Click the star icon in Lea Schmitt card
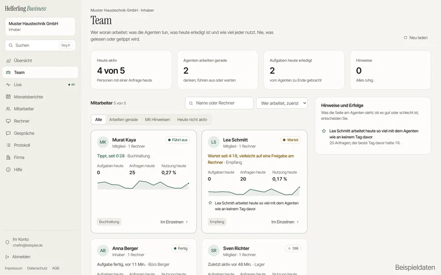This screenshot has width=441, height=275. (210, 203)
